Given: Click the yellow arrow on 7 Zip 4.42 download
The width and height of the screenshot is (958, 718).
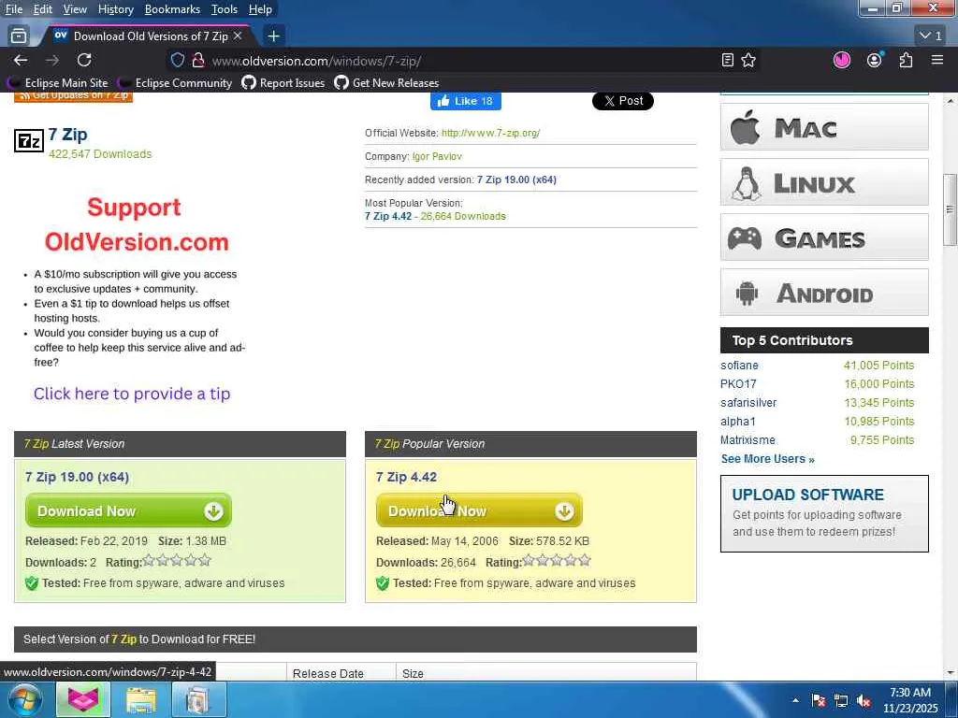Looking at the screenshot, I should pyautogui.click(x=564, y=511).
